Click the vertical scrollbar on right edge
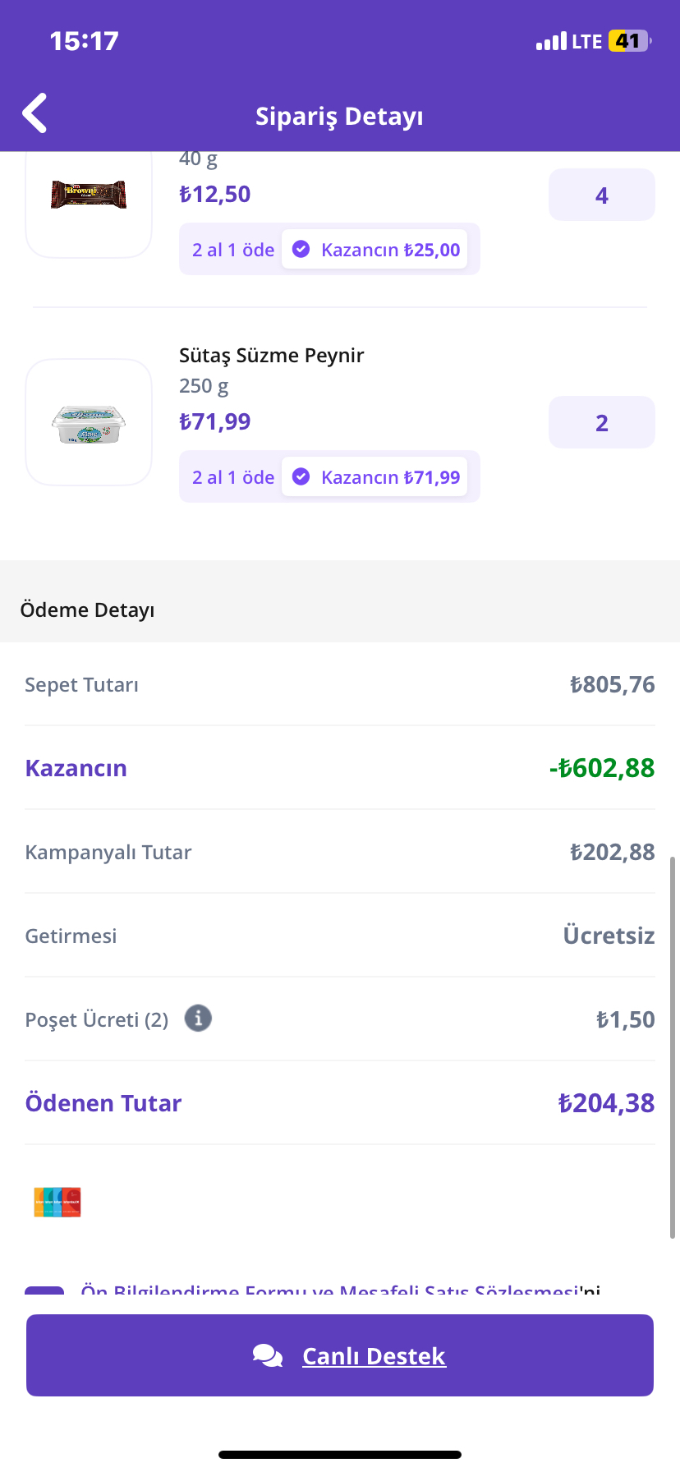 point(673,1047)
